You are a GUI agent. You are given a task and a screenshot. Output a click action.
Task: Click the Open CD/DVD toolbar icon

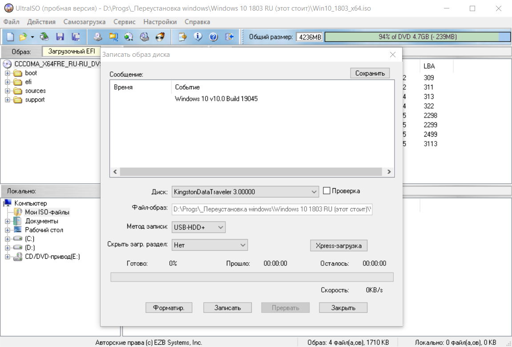pyautogui.click(x=44, y=37)
